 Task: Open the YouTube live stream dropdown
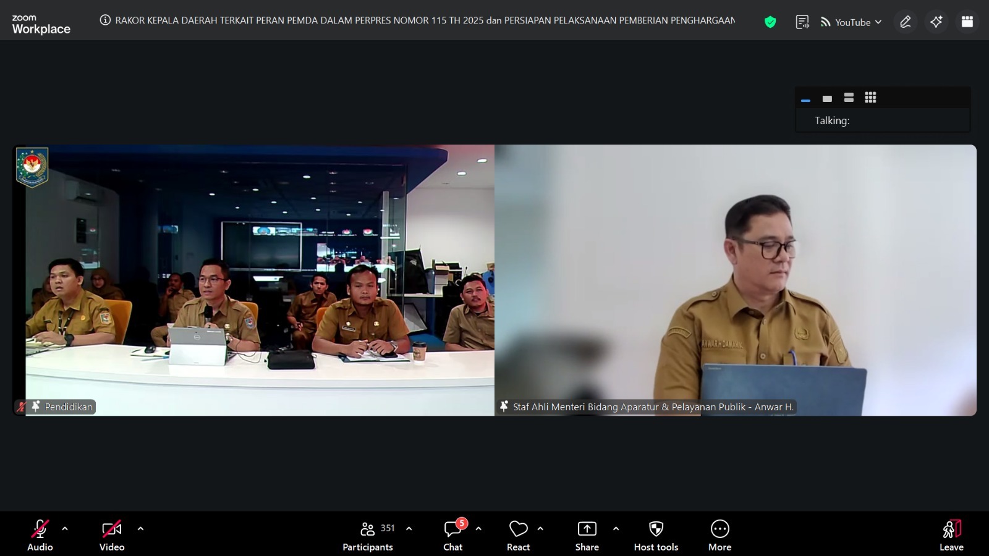(851, 22)
